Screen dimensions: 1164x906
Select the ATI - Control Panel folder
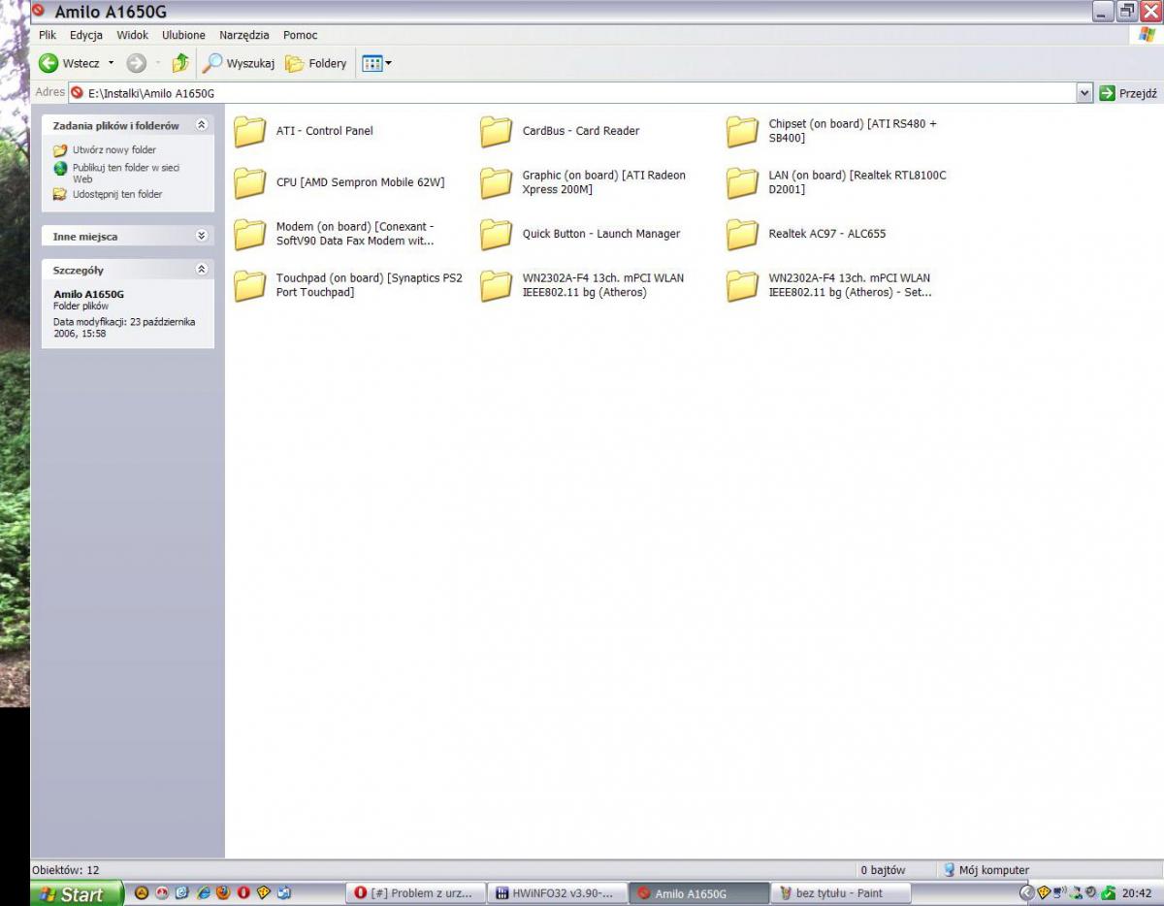(304, 131)
